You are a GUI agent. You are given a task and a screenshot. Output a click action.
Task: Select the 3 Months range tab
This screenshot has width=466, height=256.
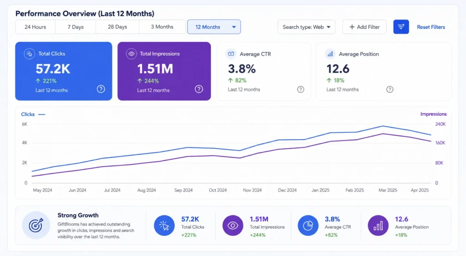[162, 27]
